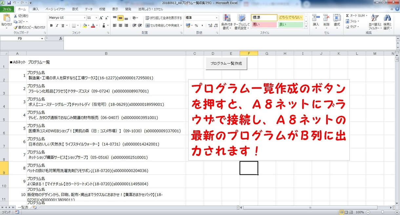Select the 良い (Good) cell style
The height and width of the screenshot is (215, 400).
[x=290, y=25]
